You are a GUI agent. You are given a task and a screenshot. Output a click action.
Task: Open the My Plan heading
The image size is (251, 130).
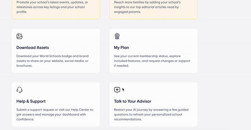[121, 48]
